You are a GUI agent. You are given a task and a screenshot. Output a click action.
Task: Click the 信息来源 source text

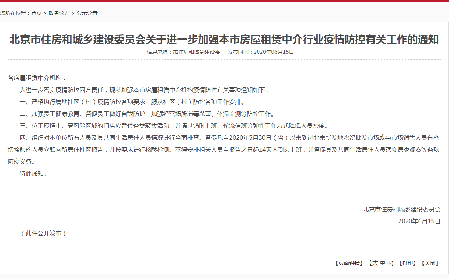184,52
